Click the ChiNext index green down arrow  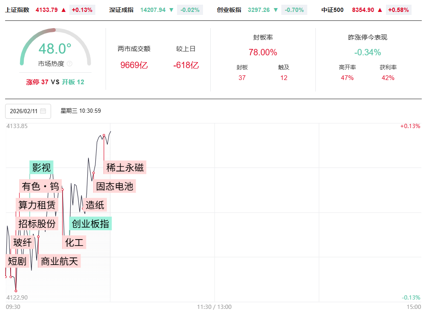tap(276, 10)
